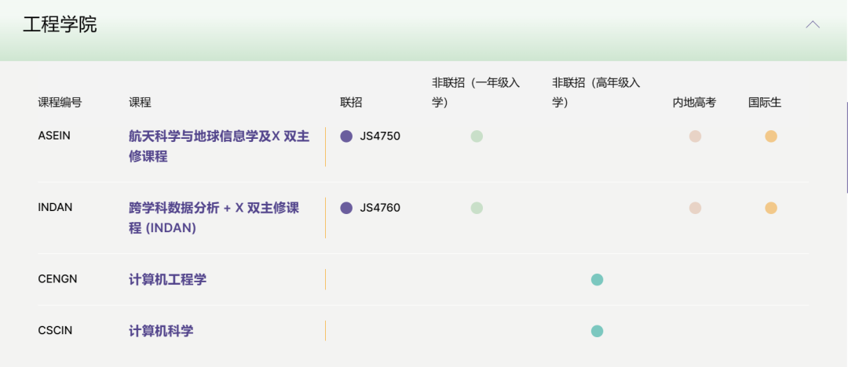The image size is (848, 367).
Task: Click ASEIN's pink 内地高考 dot
Action: (x=695, y=136)
